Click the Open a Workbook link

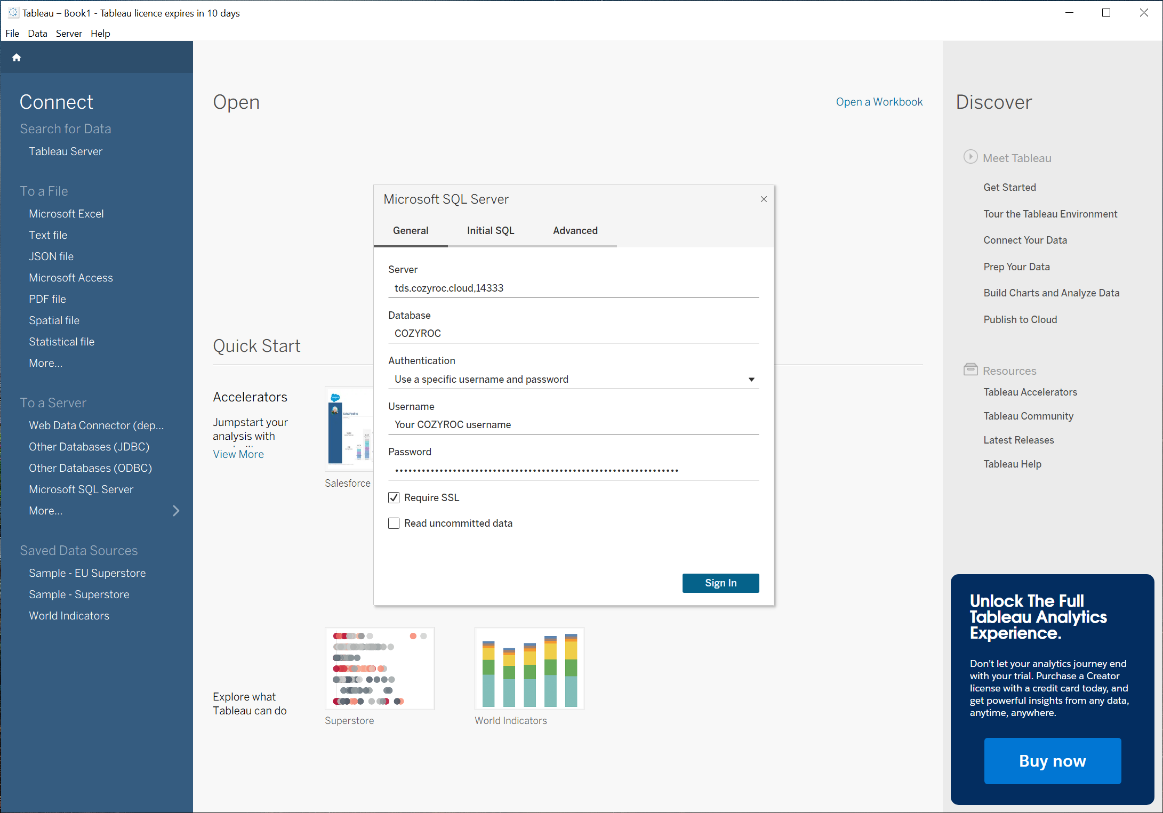pos(879,102)
